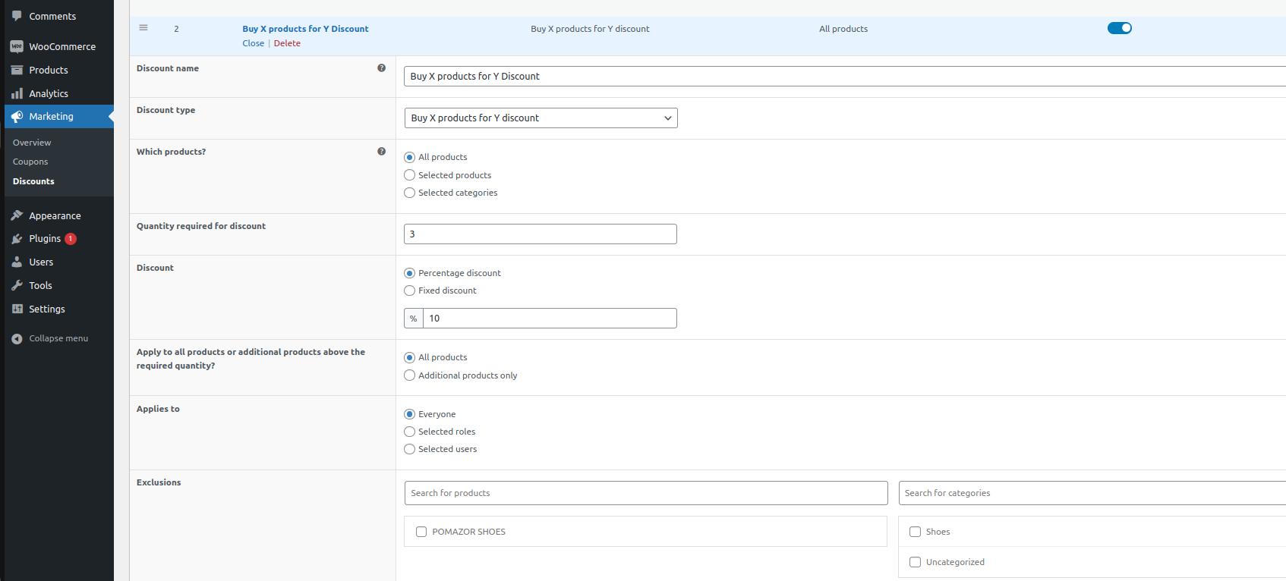The width and height of the screenshot is (1286, 581).
Task: Collapse the admin menu
Action: (50, 338)
